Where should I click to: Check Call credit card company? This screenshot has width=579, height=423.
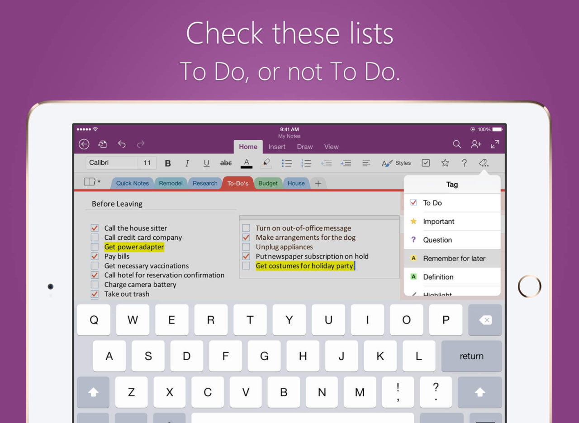tap(95, 238)
